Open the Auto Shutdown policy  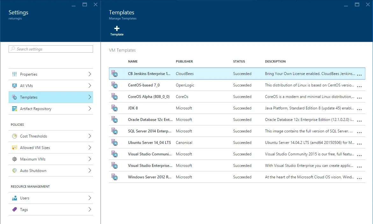click(x=51, y=171)
